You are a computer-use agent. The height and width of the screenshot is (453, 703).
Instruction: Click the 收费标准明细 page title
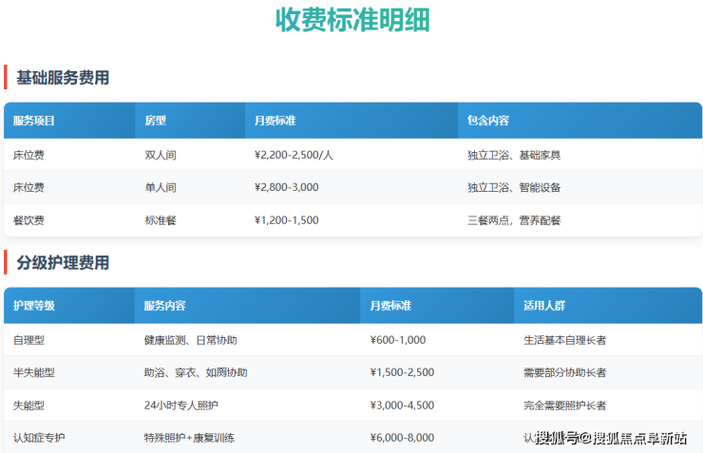(351, 20)
